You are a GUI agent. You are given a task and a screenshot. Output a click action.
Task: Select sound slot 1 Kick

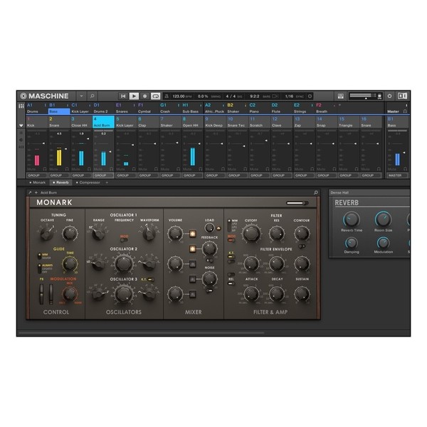[37, 122]
